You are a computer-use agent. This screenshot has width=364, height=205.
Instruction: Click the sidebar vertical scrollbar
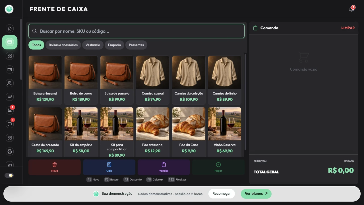click(21, 50)
